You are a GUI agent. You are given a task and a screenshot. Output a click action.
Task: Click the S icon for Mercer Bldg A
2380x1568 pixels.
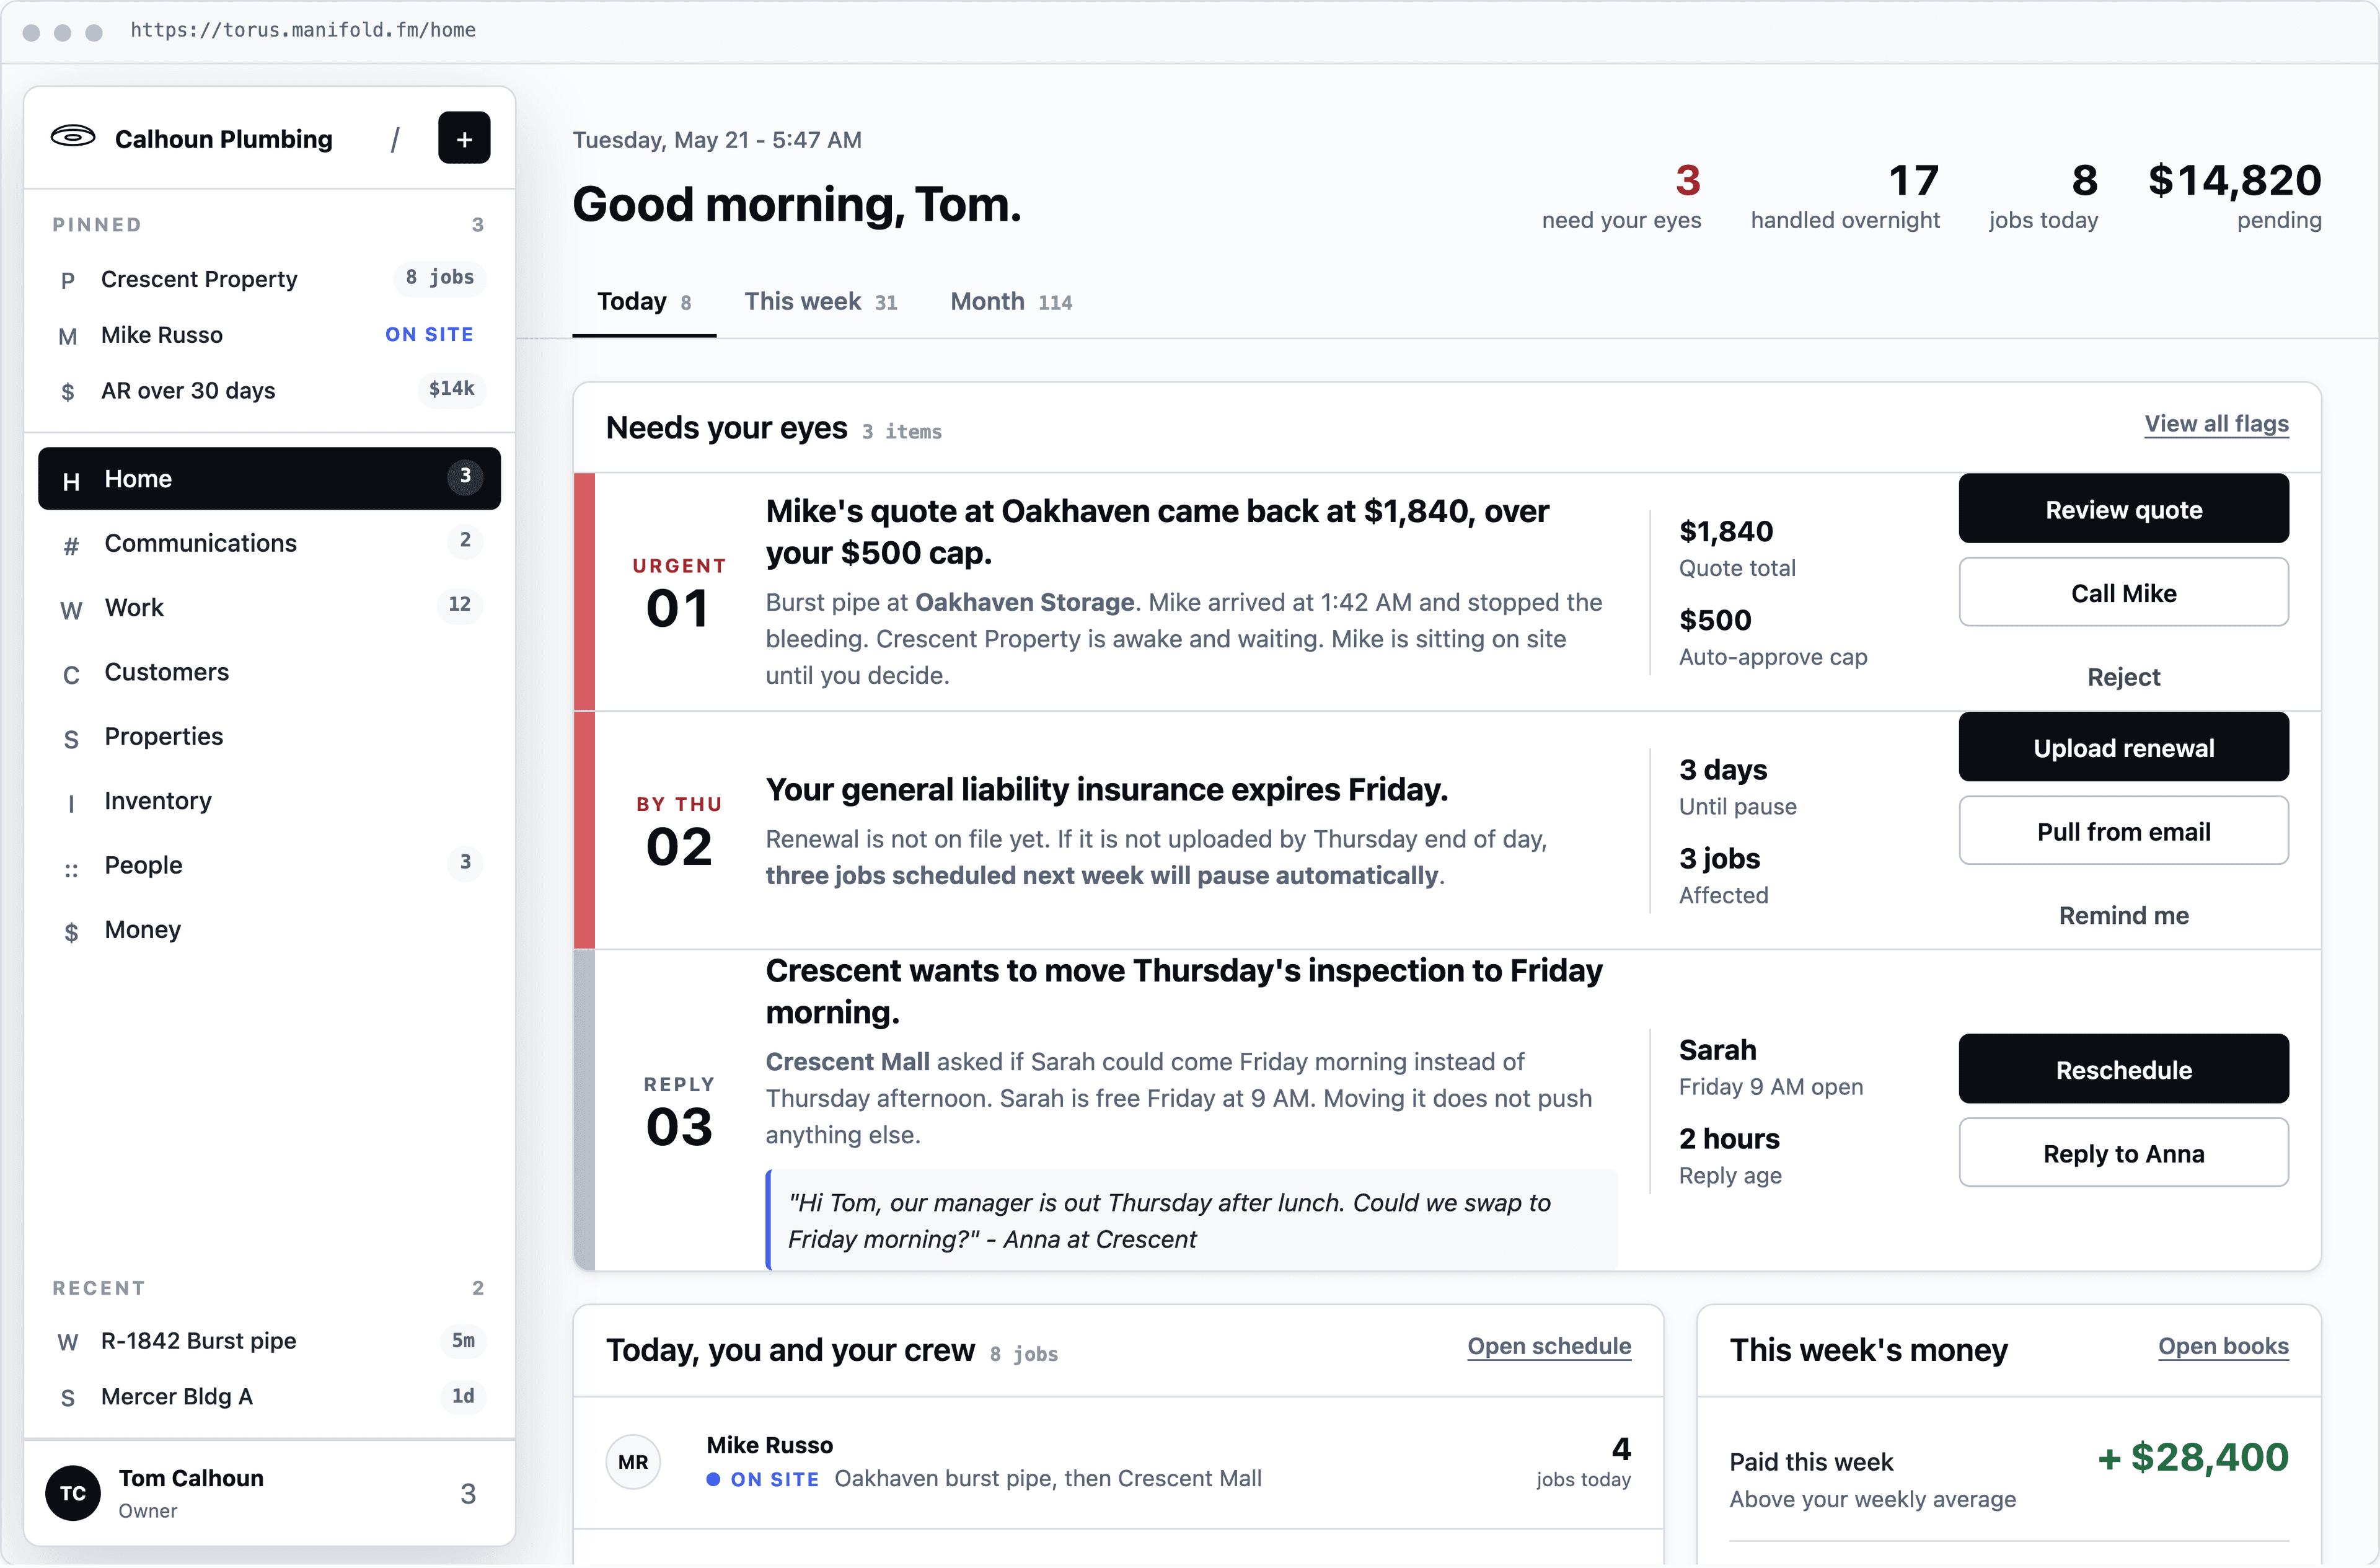pos(68,1399)
